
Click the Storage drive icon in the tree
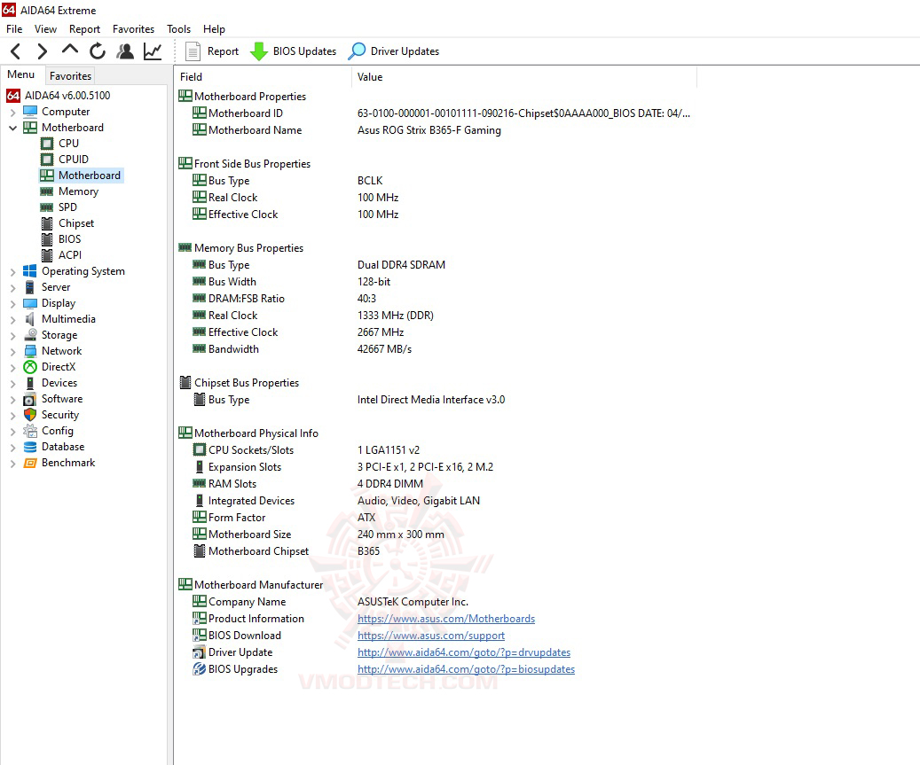30,335
